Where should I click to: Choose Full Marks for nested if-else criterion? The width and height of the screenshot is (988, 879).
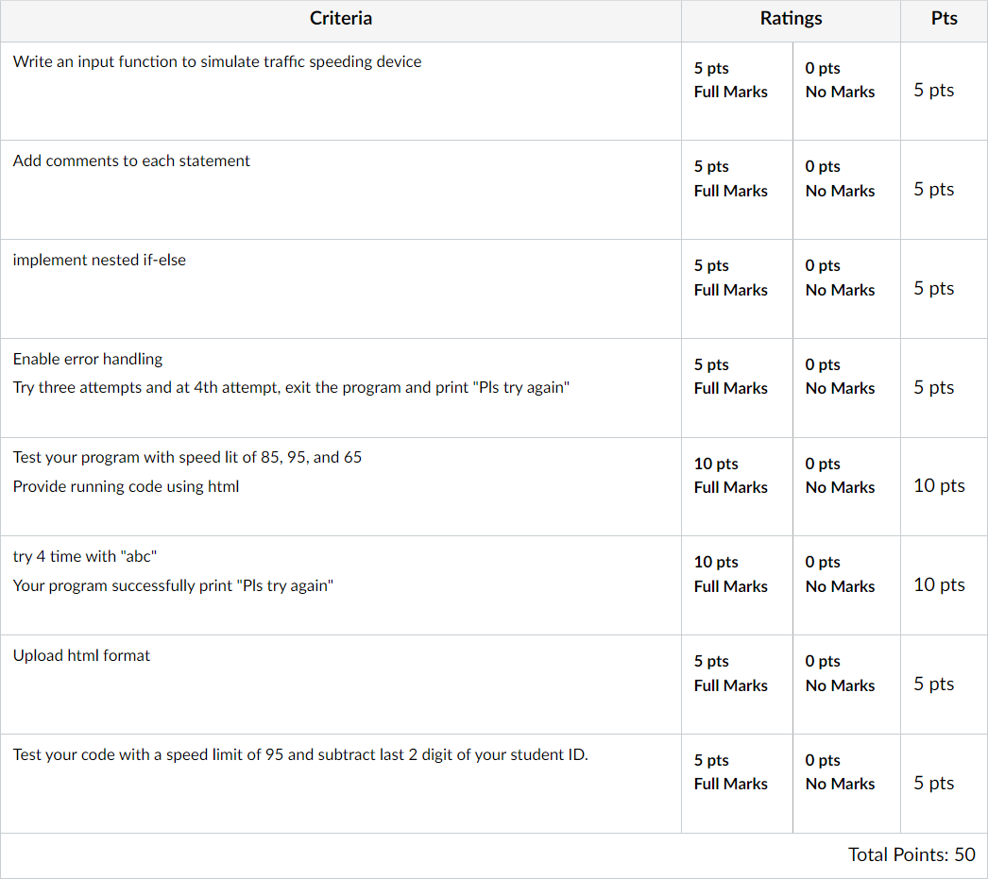(737, 289)
